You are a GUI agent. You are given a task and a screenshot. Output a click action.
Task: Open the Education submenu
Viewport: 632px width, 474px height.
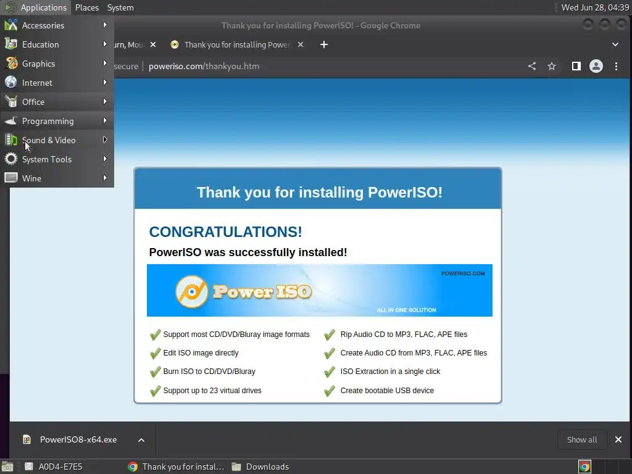[57, 44]
